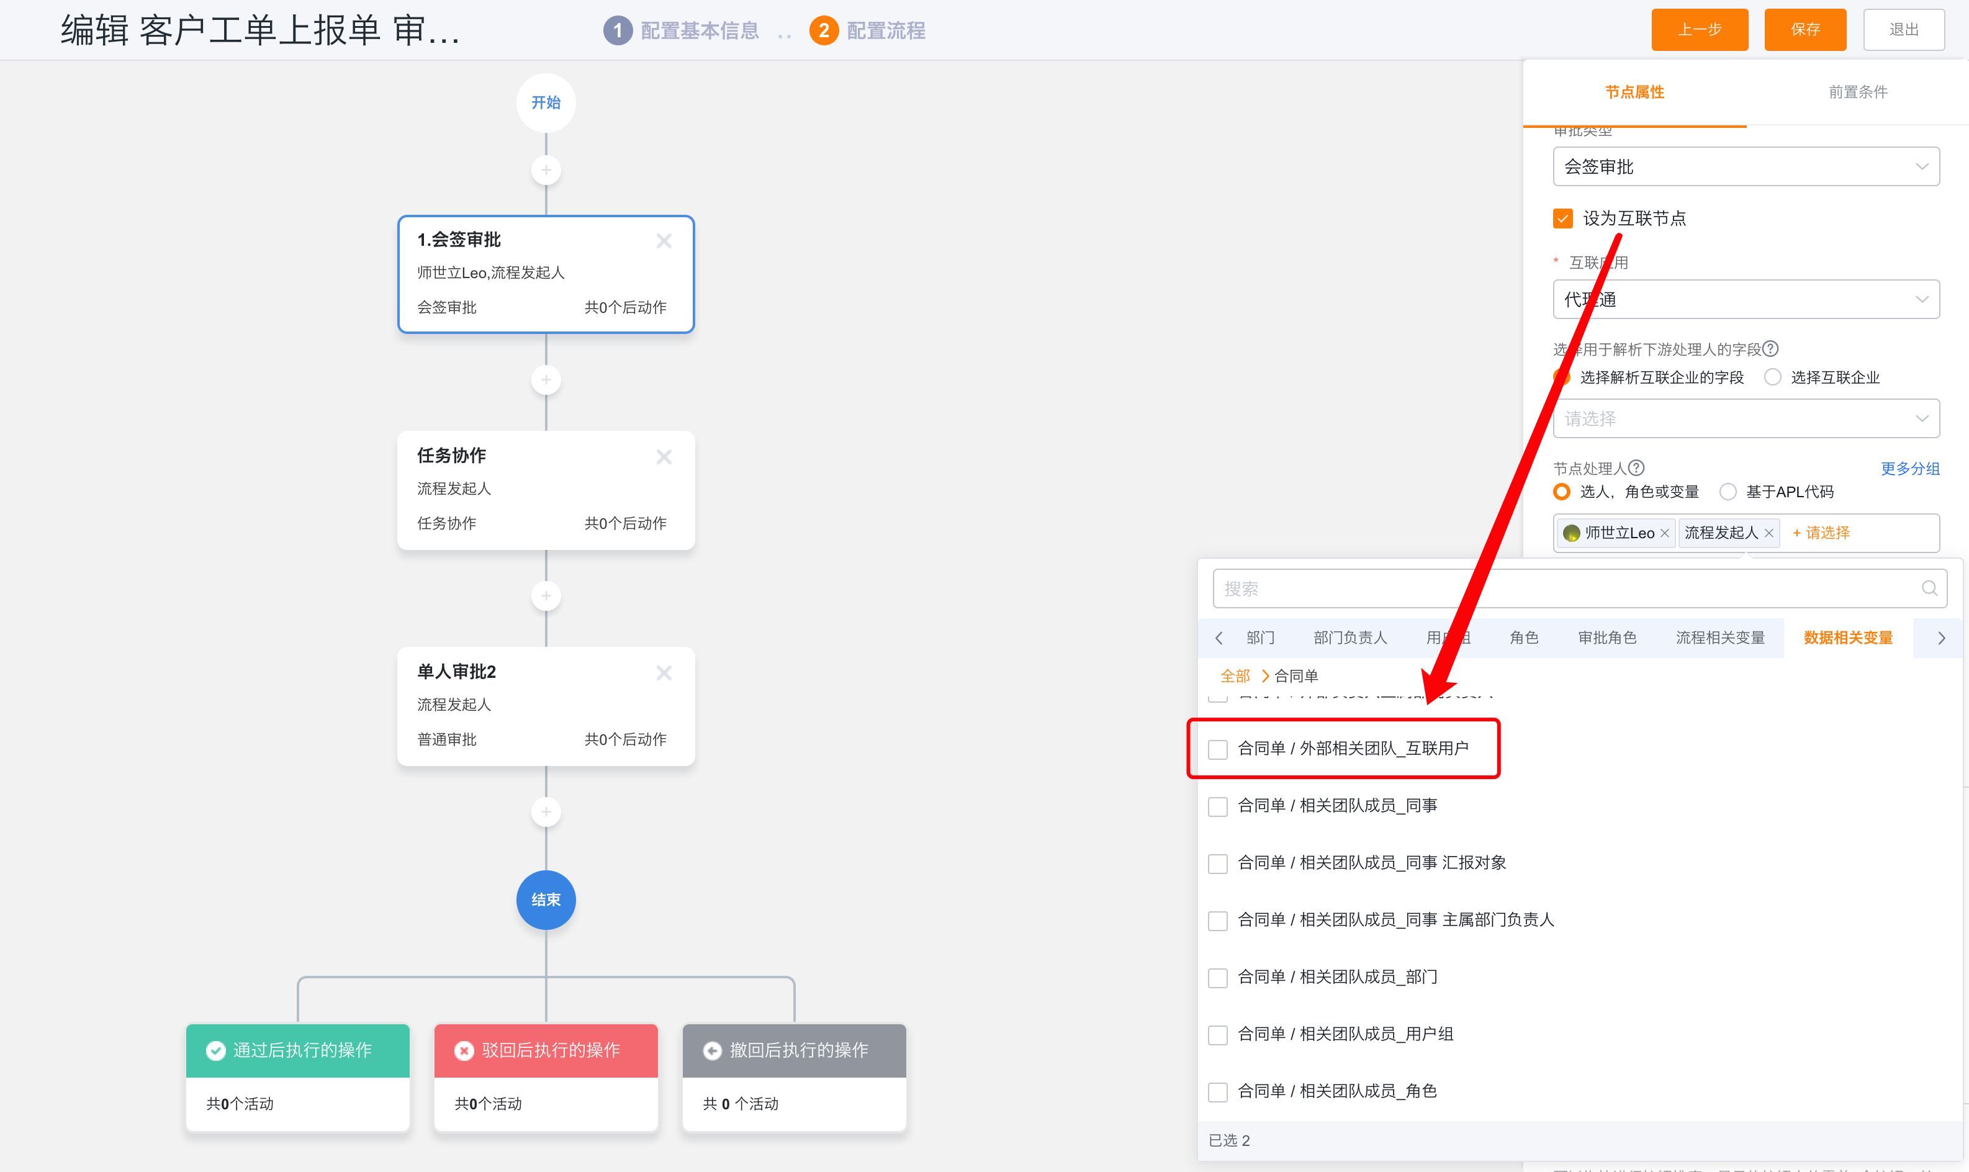Click the red X icon on 驳回后执行的操作
Screen dimensions: 1969x1172
coord(464,1050)
